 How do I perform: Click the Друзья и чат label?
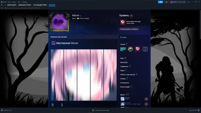pos(193,110)
